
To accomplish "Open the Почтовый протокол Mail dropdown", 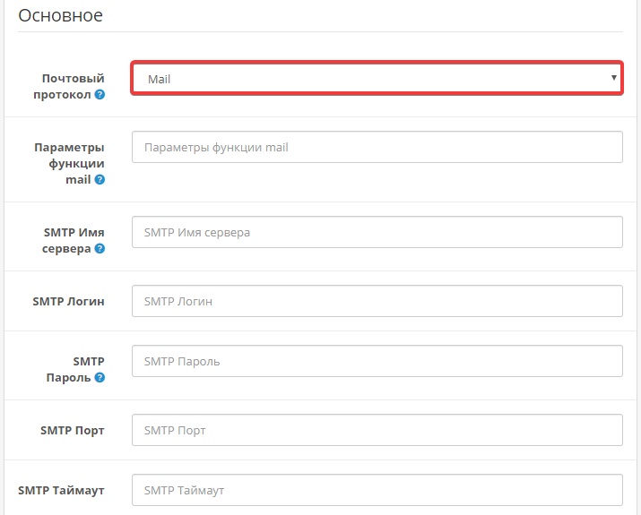I will 377,78.
